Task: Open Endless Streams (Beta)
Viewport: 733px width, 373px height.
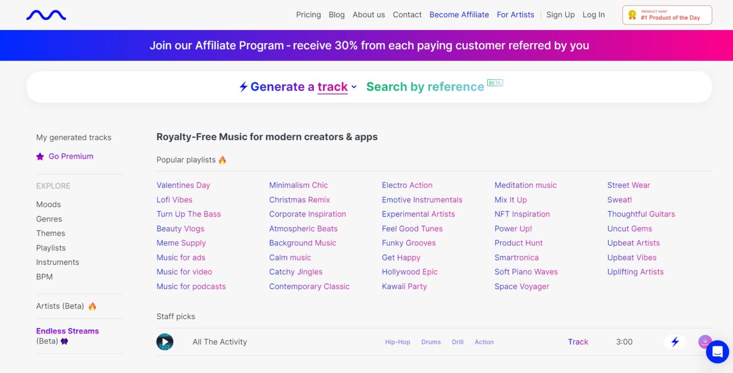Action: 67,331
